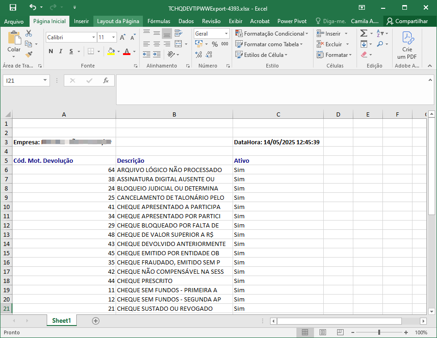Open the font size 11 dropdown

tap(113, 37)
